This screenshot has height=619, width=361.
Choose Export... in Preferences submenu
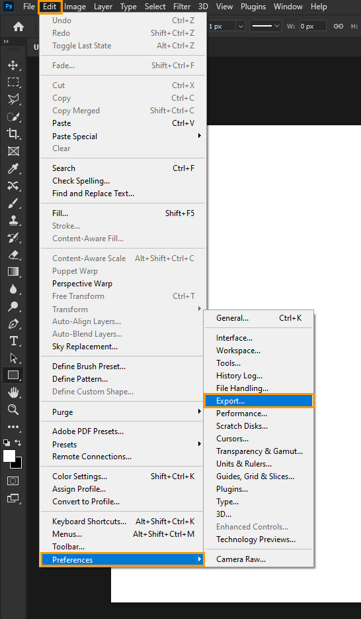click(x=259, y=401)
